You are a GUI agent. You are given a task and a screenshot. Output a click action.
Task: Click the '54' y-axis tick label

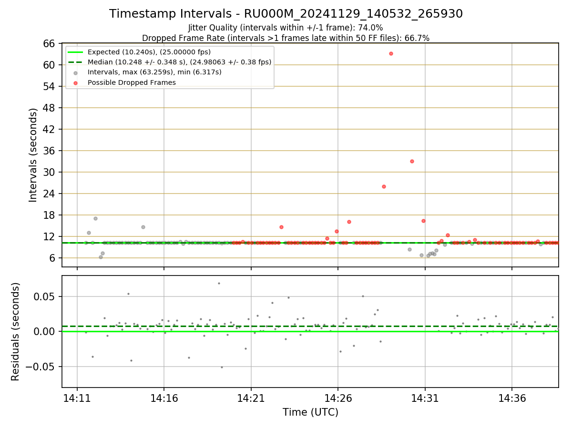tap(50, 86)
